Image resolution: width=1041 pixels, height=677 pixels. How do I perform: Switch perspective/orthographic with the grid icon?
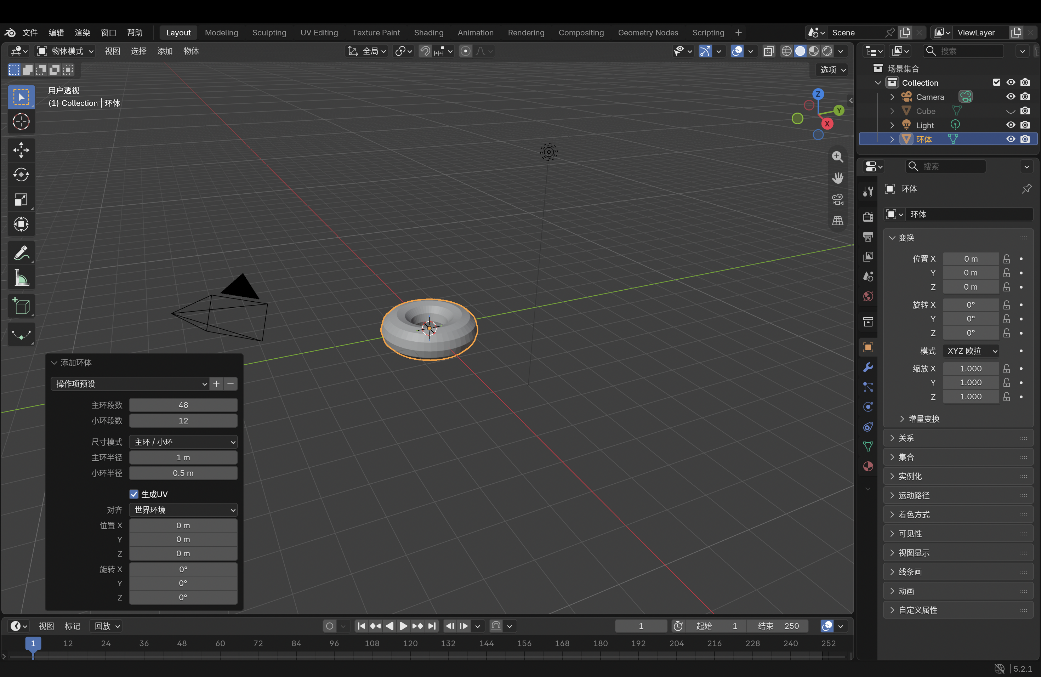837,221
